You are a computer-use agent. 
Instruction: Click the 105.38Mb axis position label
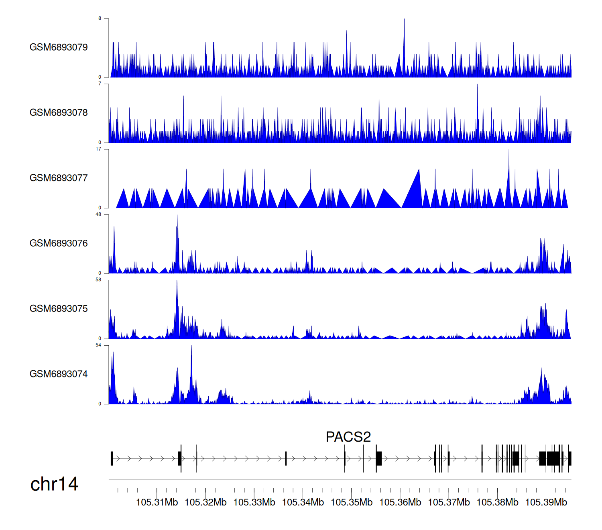(497, 503)
